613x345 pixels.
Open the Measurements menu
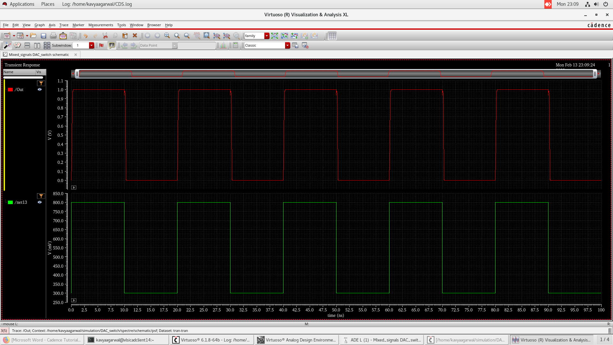pyautogui.click(x=101, y=25)
